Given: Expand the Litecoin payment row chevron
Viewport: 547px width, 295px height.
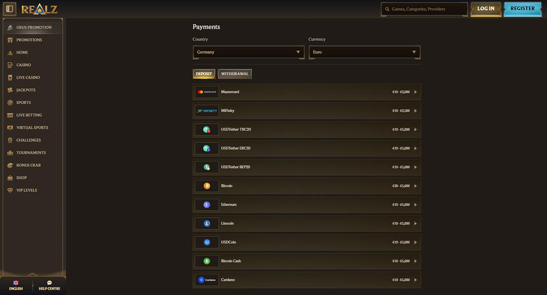Looking at the screenshot, I should pos(415,223).
